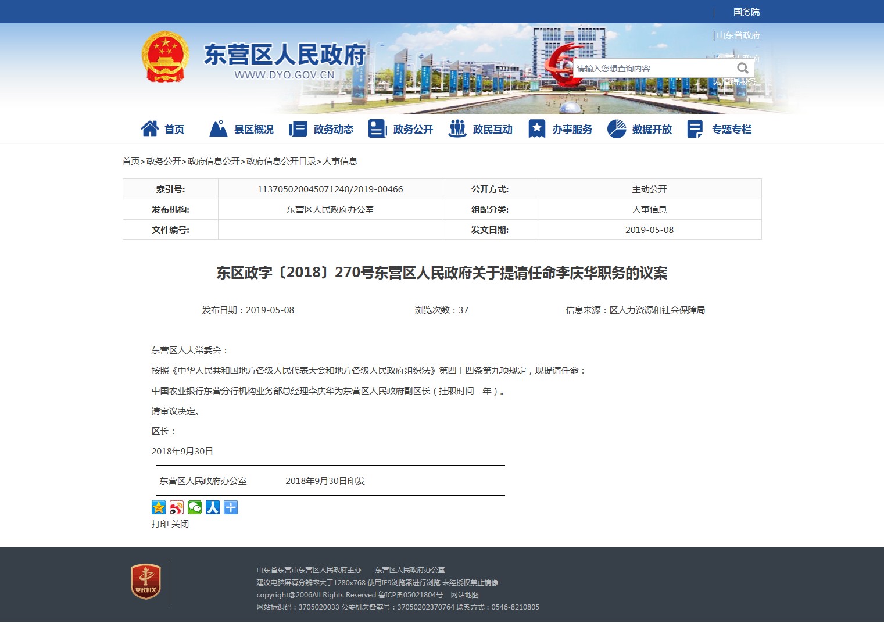Open more share options plus icon

(231, 507)
